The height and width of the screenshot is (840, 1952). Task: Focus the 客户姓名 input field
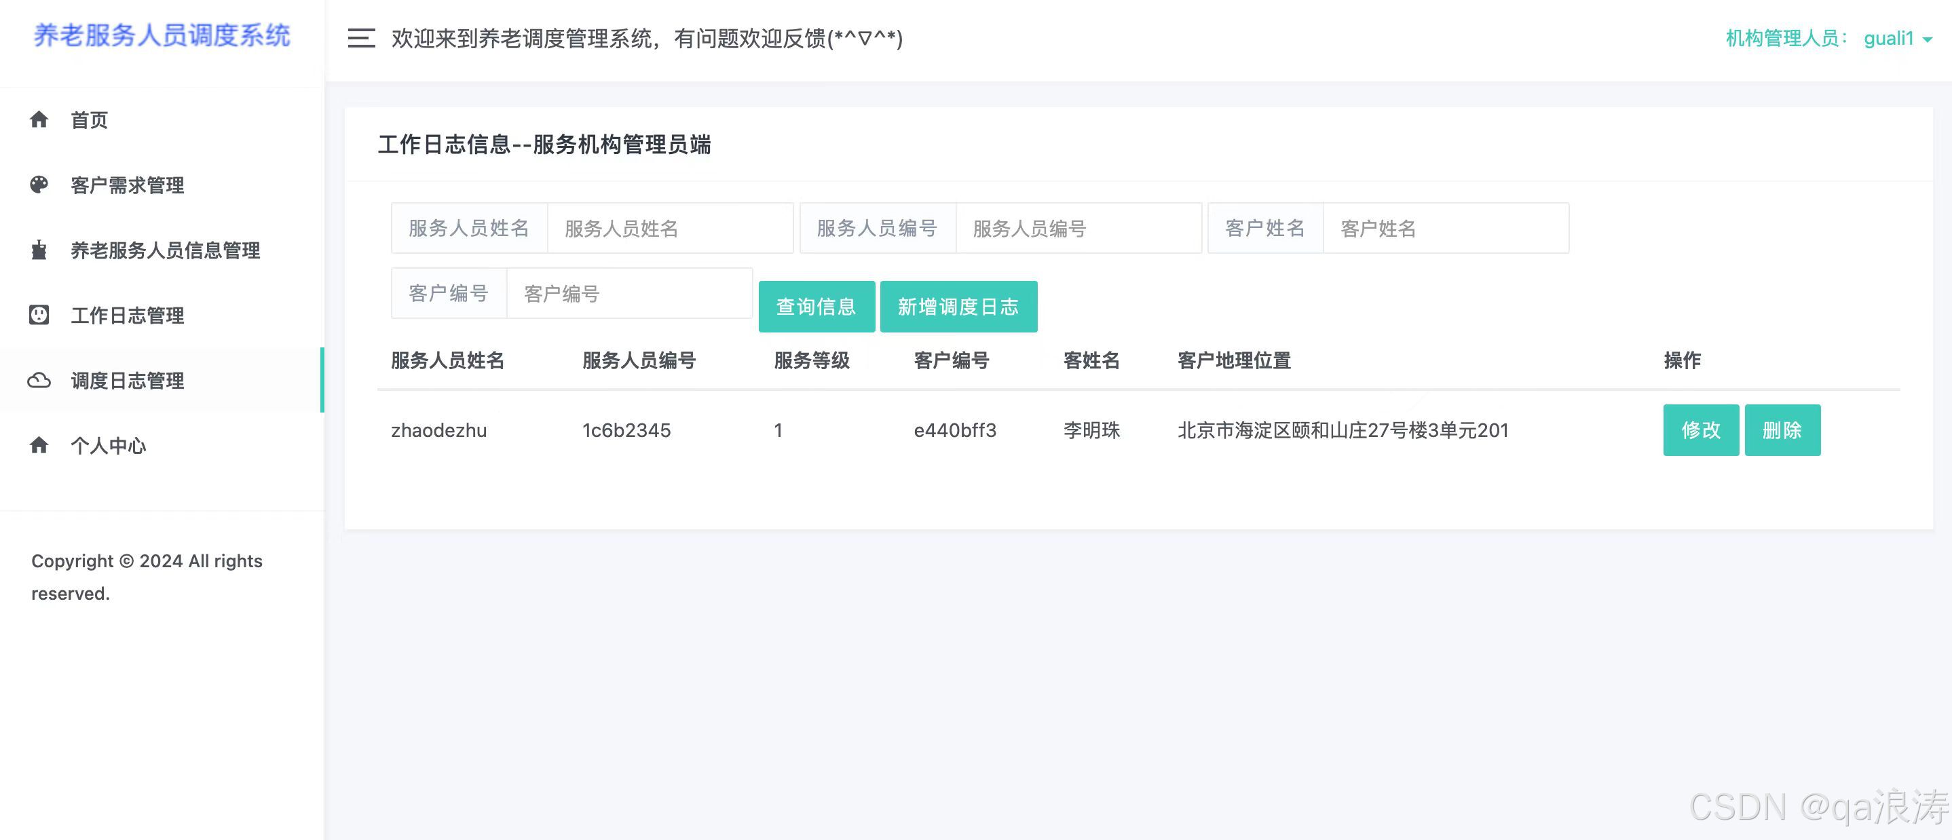(1445, 228)
